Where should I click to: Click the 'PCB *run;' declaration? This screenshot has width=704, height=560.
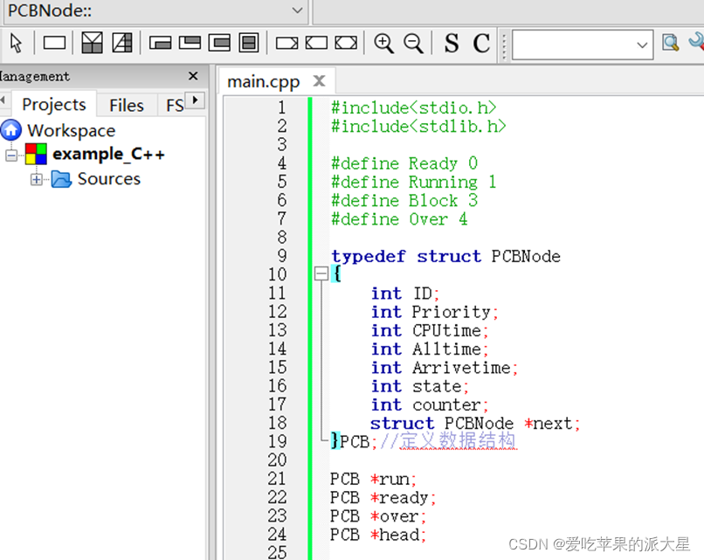click(x=374, y=479)
